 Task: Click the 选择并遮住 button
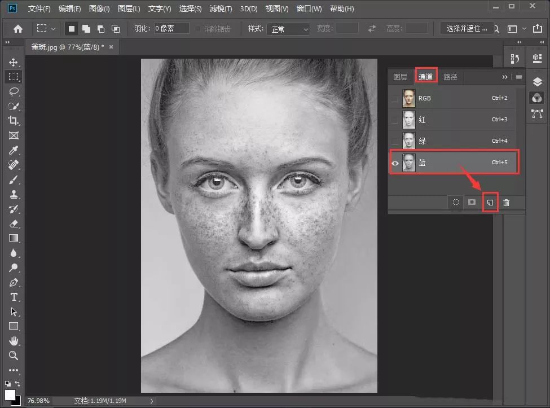click(x=466, y=29)
